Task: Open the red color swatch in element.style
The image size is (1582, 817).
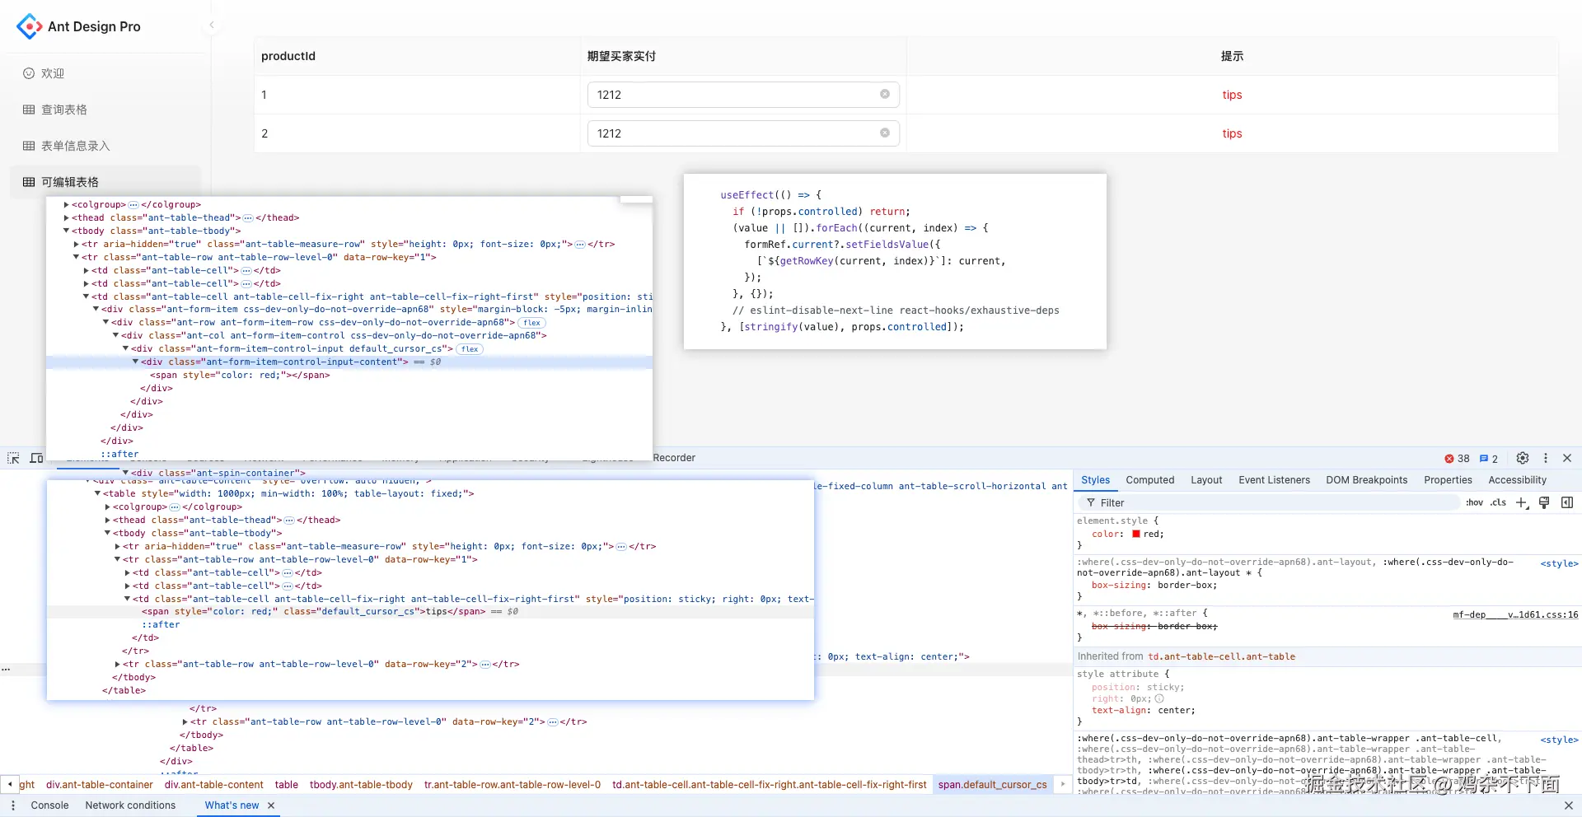Action: 1136,534
